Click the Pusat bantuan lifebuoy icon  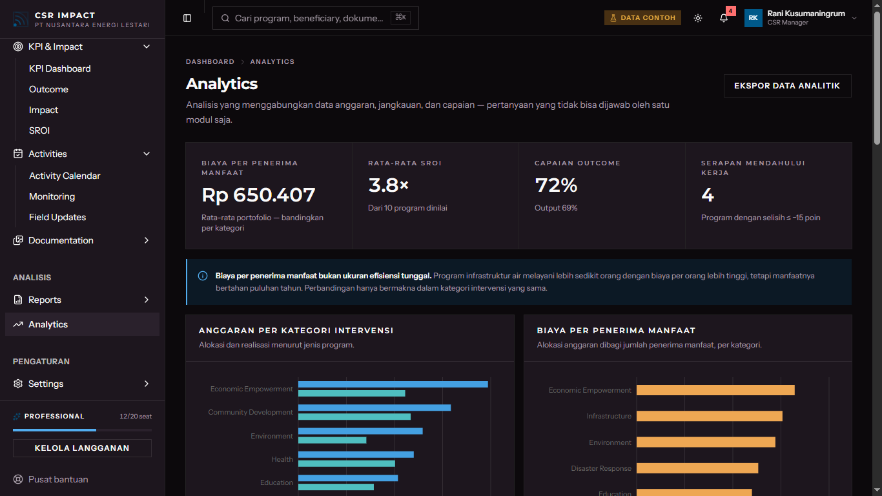(18, 479)
